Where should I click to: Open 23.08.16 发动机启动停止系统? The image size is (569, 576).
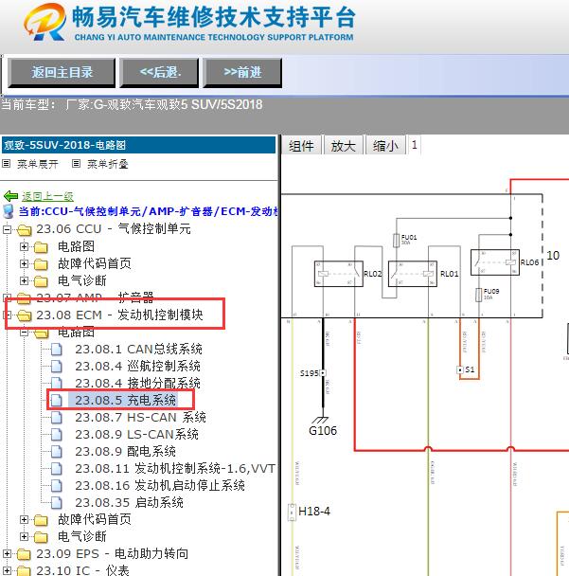160,485
